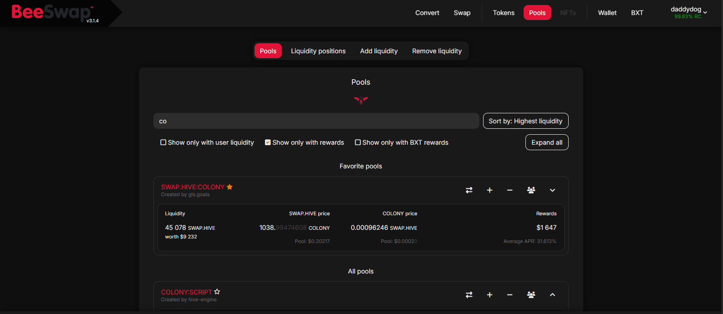Collapse the COLONY:SCRIPT pool chevron
This screenshot has width=723, height=314.
(552, 295)
